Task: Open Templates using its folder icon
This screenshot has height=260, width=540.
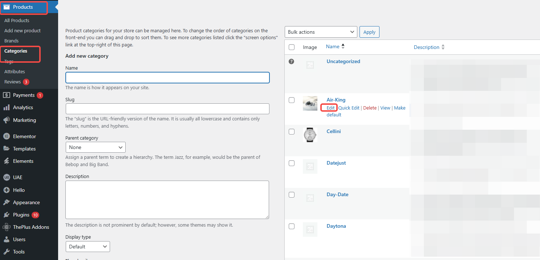Action: (7, 149)
